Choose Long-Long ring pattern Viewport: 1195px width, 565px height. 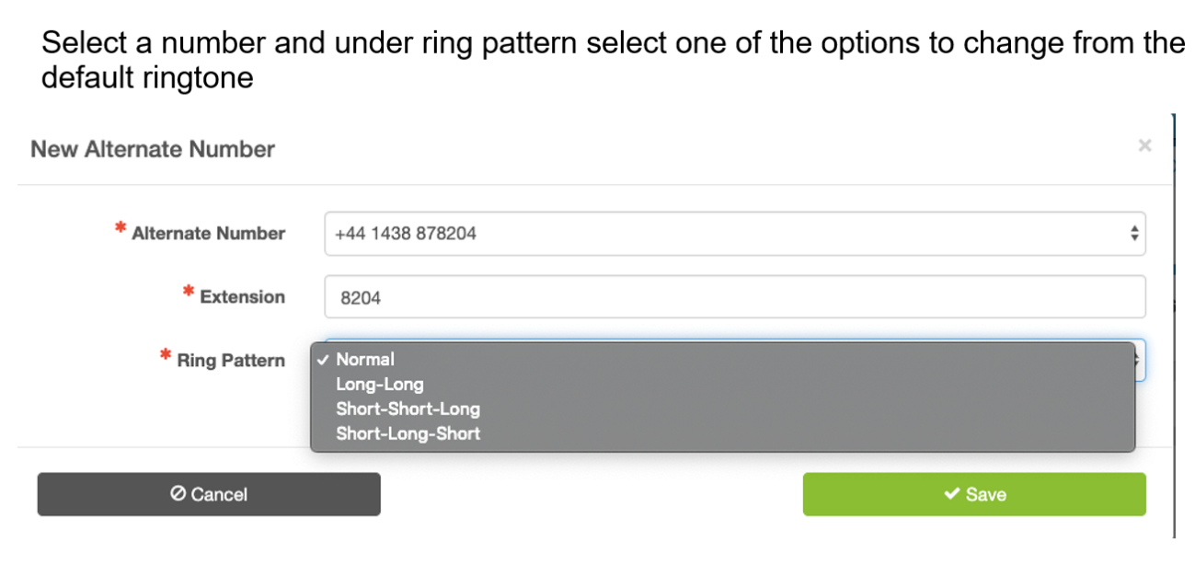pyautogui.click(x=379, y=385)
